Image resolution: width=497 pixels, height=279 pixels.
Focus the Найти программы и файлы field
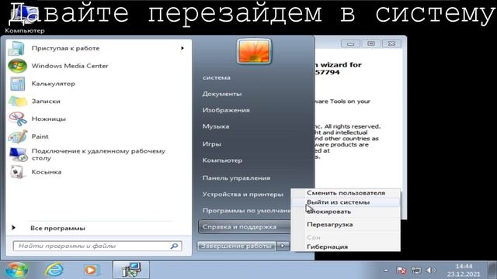[x=98, y=246]
